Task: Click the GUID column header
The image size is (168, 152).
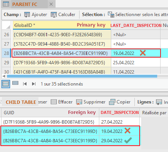Action: [50, 112]
